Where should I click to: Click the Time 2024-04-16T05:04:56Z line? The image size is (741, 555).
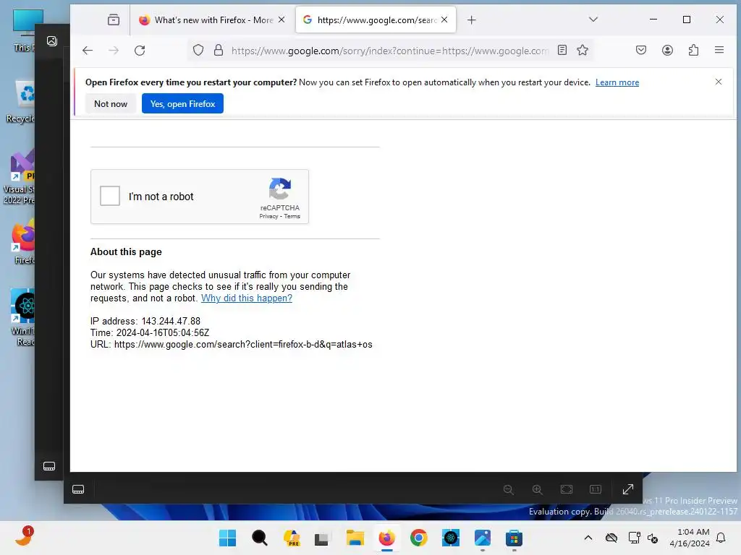[150, 332]
